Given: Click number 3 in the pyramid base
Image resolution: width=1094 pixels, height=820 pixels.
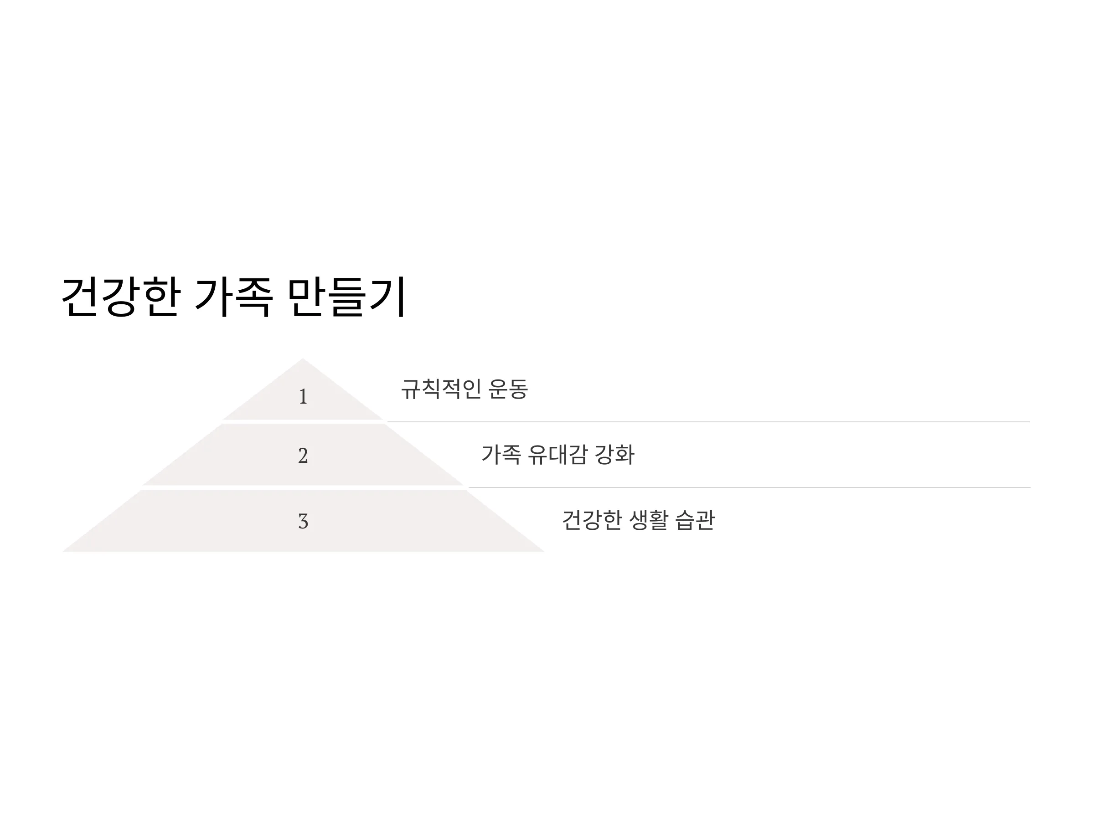Looking at the screenshot, I should (303, 521).
